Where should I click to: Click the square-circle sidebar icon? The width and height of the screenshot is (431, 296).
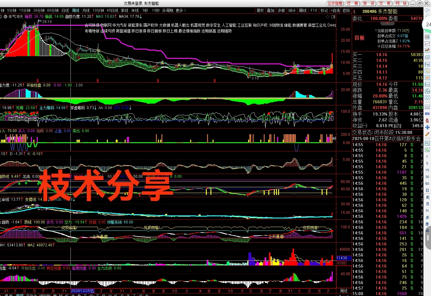[x=427, y=98]
